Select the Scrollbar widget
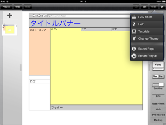The height and width of the screenshot is (125, 166). pos(158,86)
